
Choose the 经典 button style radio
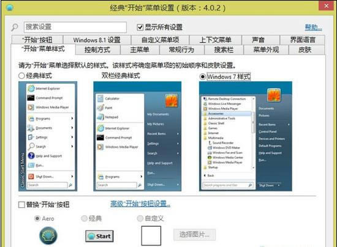(x=84, y=218)
